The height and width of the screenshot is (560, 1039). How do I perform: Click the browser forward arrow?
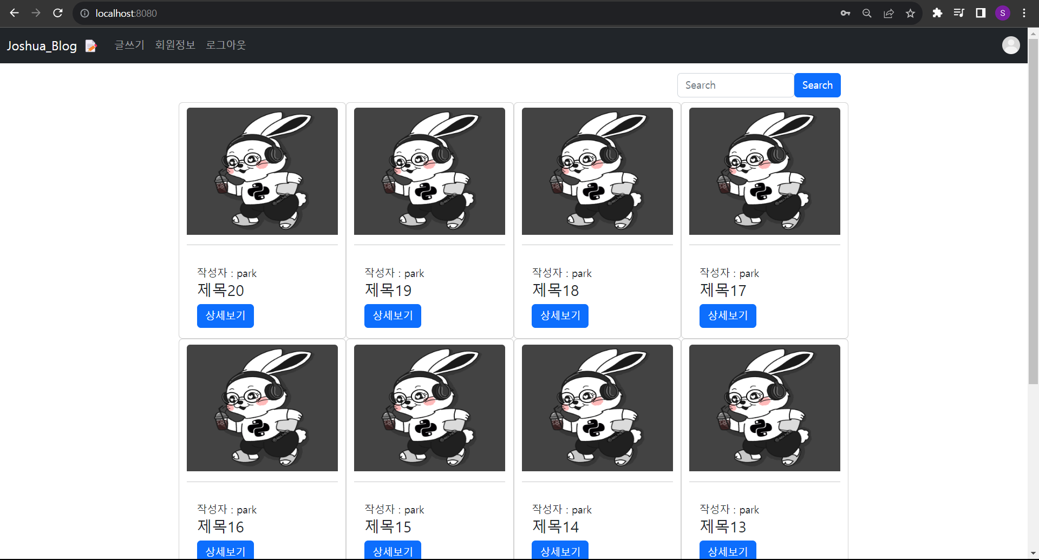coord(36,13)
